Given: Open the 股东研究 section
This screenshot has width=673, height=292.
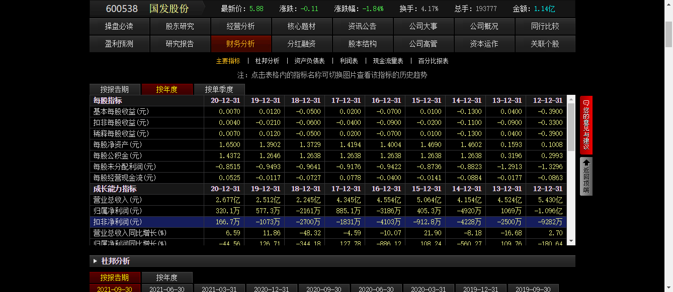Looking at the screenshot, I should point(180,27).
